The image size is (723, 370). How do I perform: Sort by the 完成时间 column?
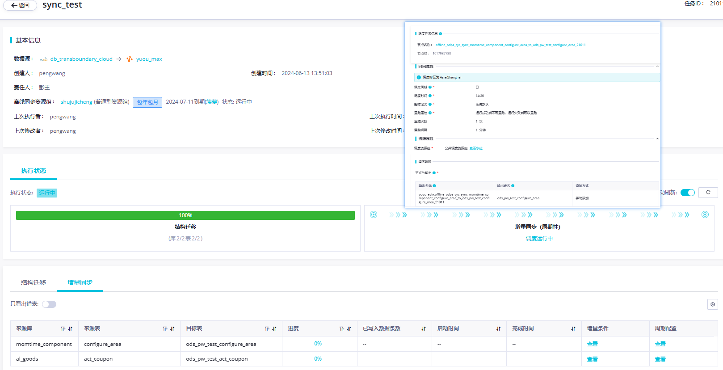coord(573,328)
